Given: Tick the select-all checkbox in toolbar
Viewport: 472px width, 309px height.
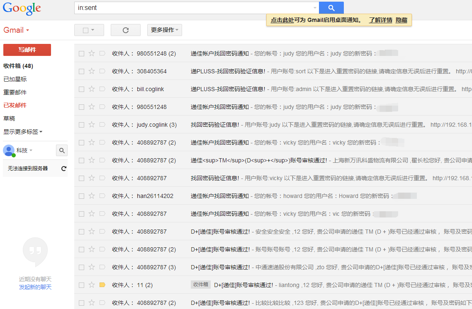Looking at the screenshot, I should (x=85, y=30).
